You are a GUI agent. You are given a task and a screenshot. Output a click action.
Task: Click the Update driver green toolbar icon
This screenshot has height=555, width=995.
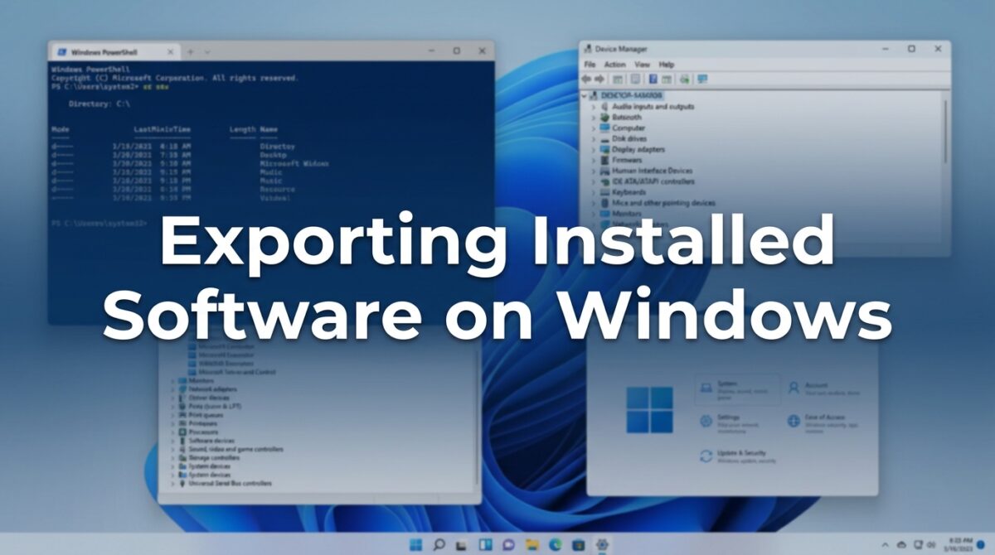point(684,79)
